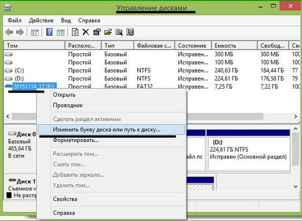
Task: Choose 'Изменить букву диска или путь к диску...'
Action: pyautogui.click(x=106, y=129)
